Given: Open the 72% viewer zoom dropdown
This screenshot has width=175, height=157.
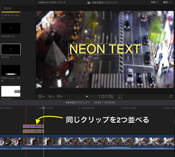Looking at the screenshot, I should pyautogui.click(x=154, y=2).
